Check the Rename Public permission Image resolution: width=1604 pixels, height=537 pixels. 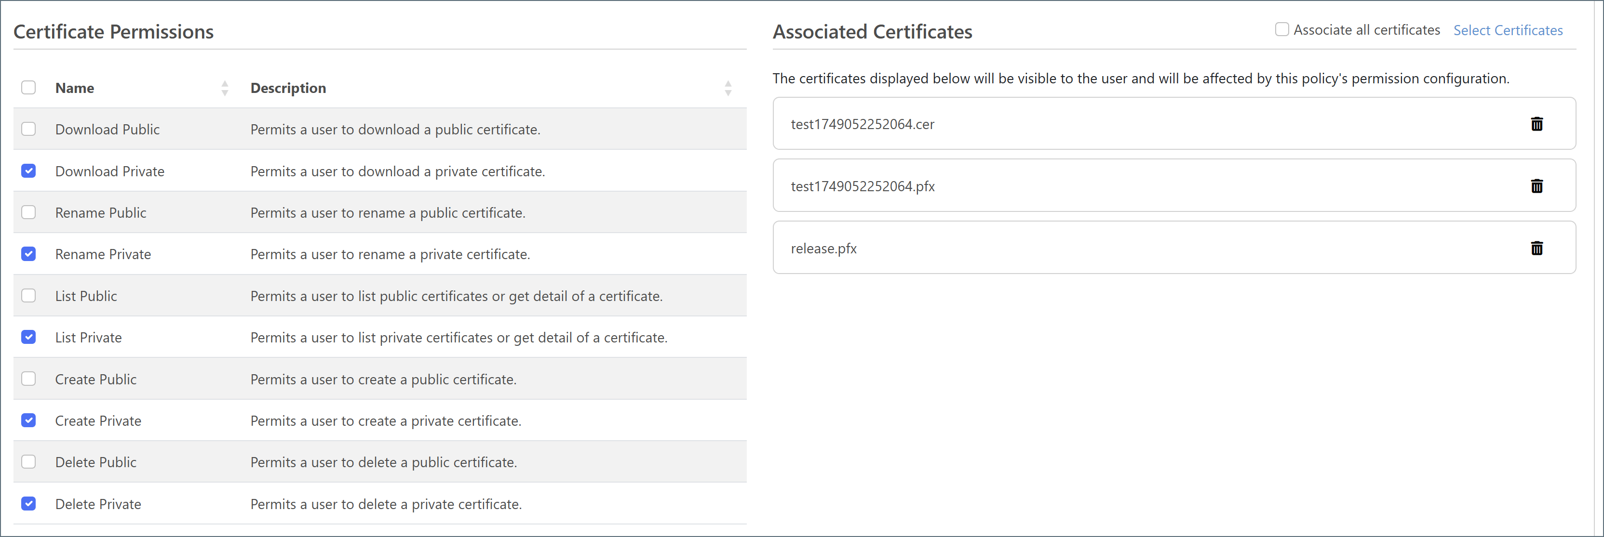pos(28,212)
